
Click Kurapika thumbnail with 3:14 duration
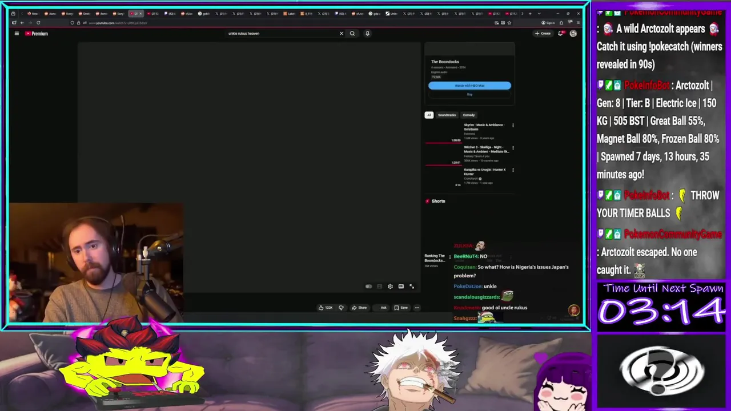coord(443,177)
